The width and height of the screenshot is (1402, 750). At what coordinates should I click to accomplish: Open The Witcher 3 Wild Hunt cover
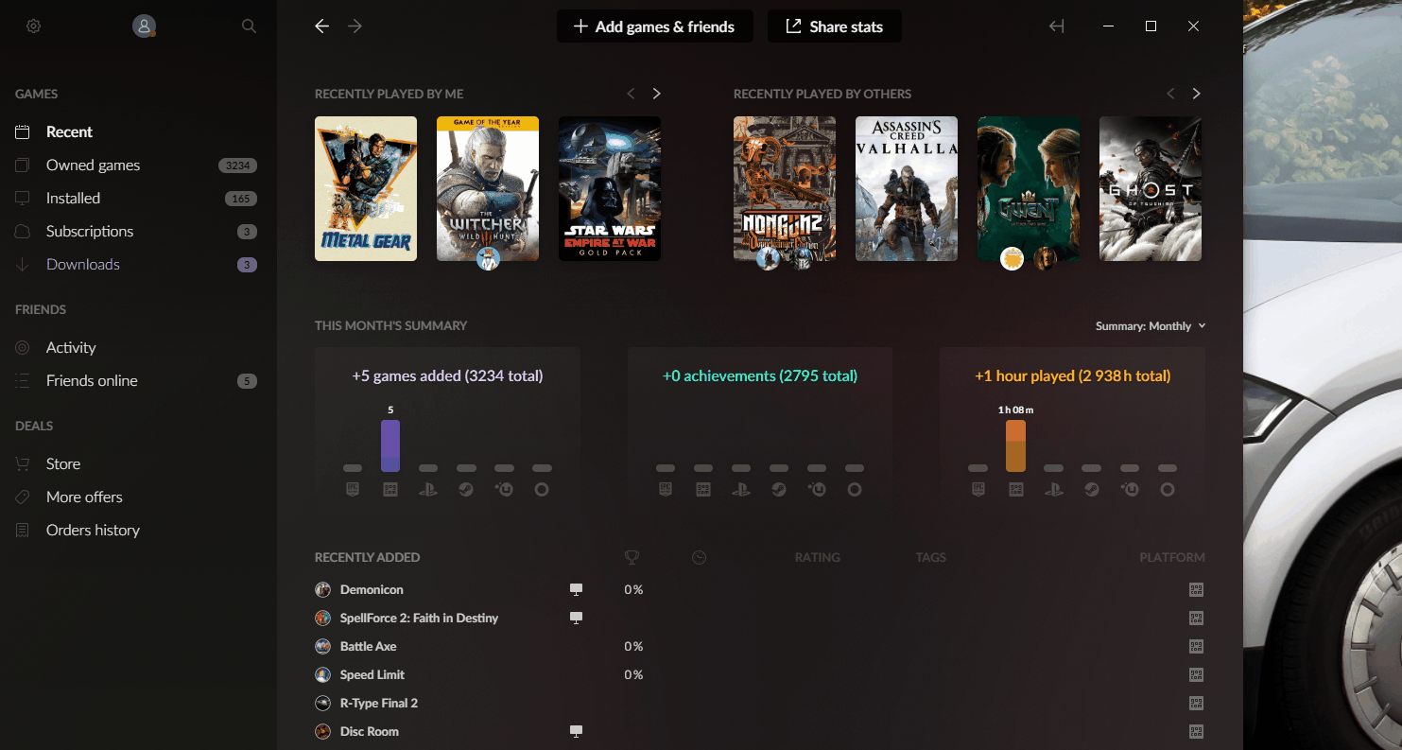click(x=488, y=188)
